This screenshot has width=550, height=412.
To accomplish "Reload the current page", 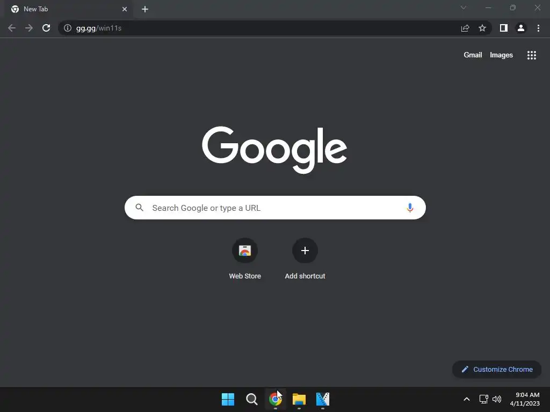I will coord(46,28).
